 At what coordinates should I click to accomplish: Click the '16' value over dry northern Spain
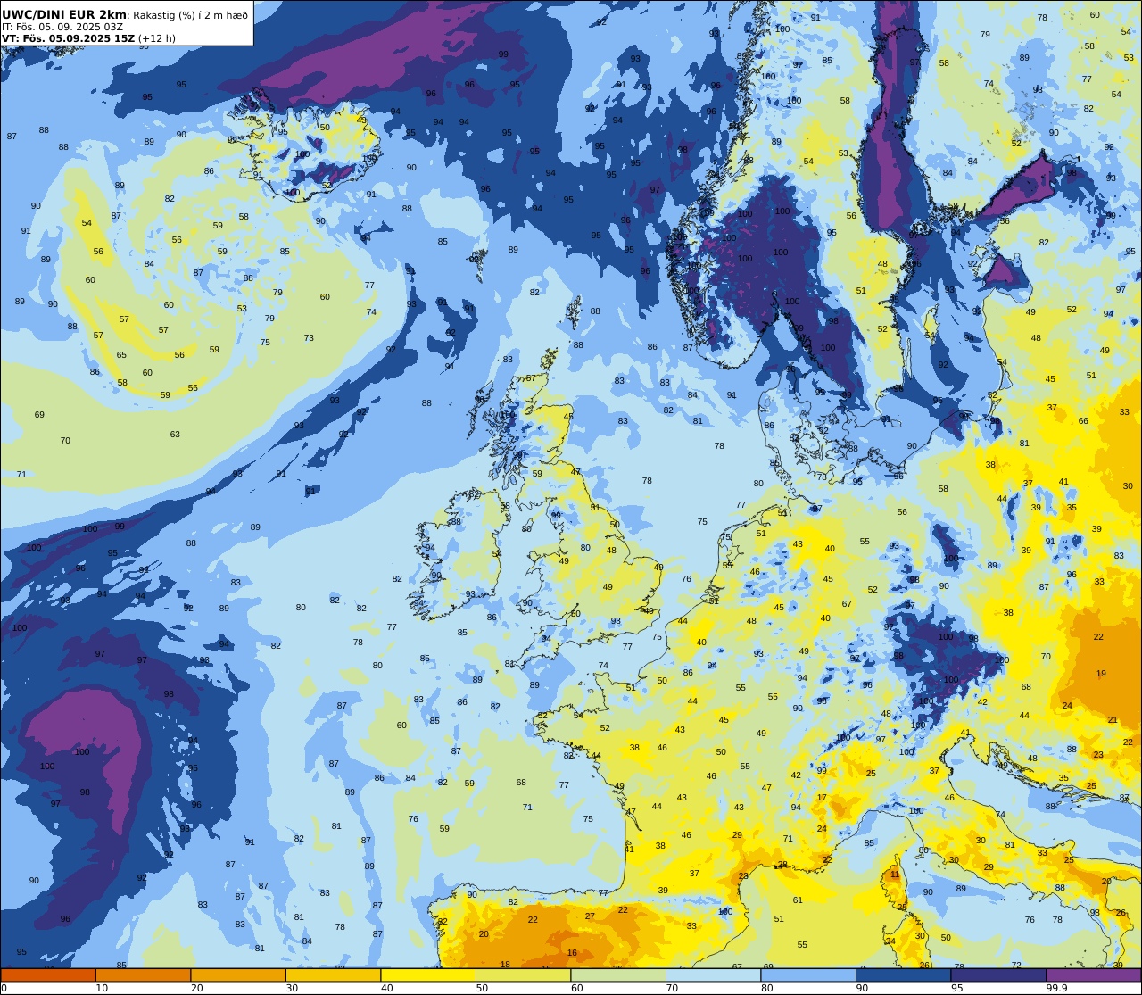[x=572, y=953]
